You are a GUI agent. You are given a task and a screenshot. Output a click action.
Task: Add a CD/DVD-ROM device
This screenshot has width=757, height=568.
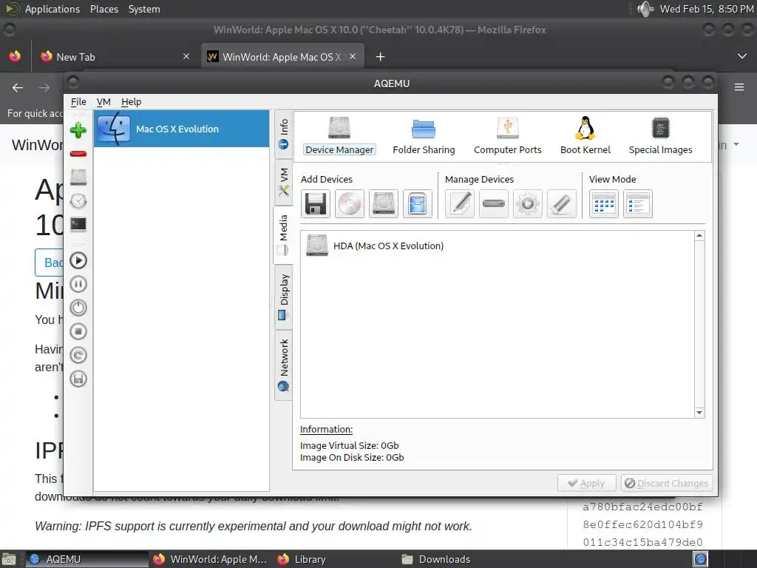click(x=350, y=204)
